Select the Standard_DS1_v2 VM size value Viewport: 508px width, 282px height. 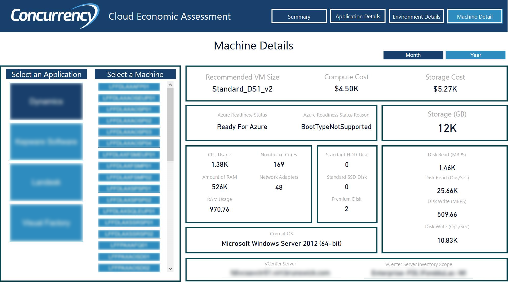242,89
